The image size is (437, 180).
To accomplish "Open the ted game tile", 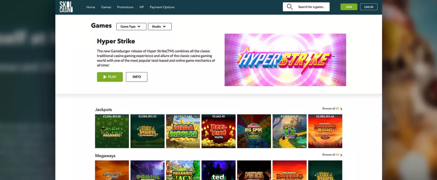I will [x=218, y=170].
